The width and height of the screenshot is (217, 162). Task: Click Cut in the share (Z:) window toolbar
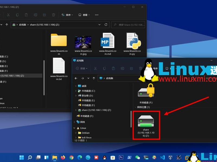coord(8,15)
